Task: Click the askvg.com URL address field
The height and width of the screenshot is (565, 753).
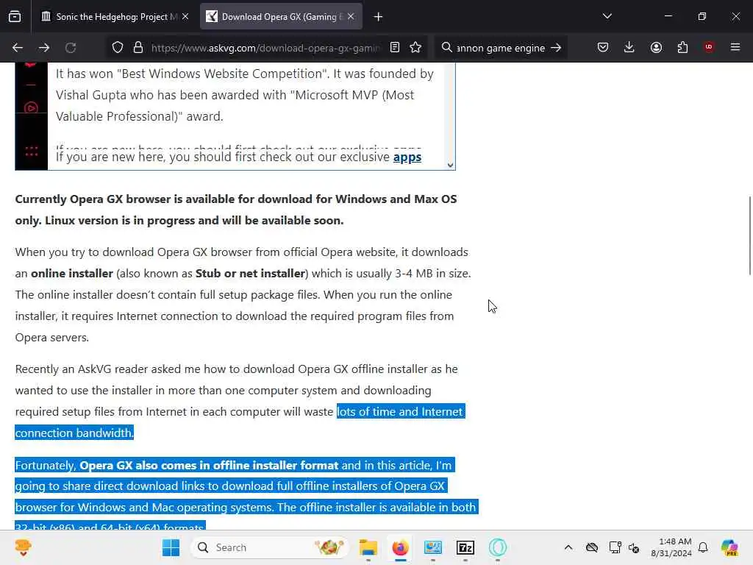Action: pyautogui.click(x=265, y=48)
